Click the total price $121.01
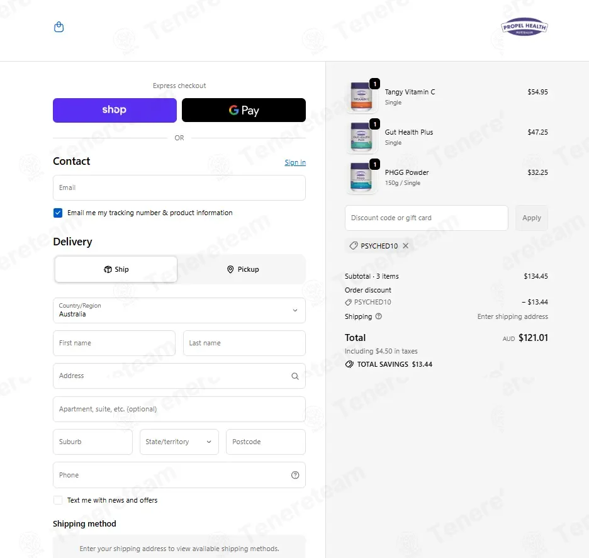Image resolution: width=589 pixels, height=558 pixels. click(533, 338)
